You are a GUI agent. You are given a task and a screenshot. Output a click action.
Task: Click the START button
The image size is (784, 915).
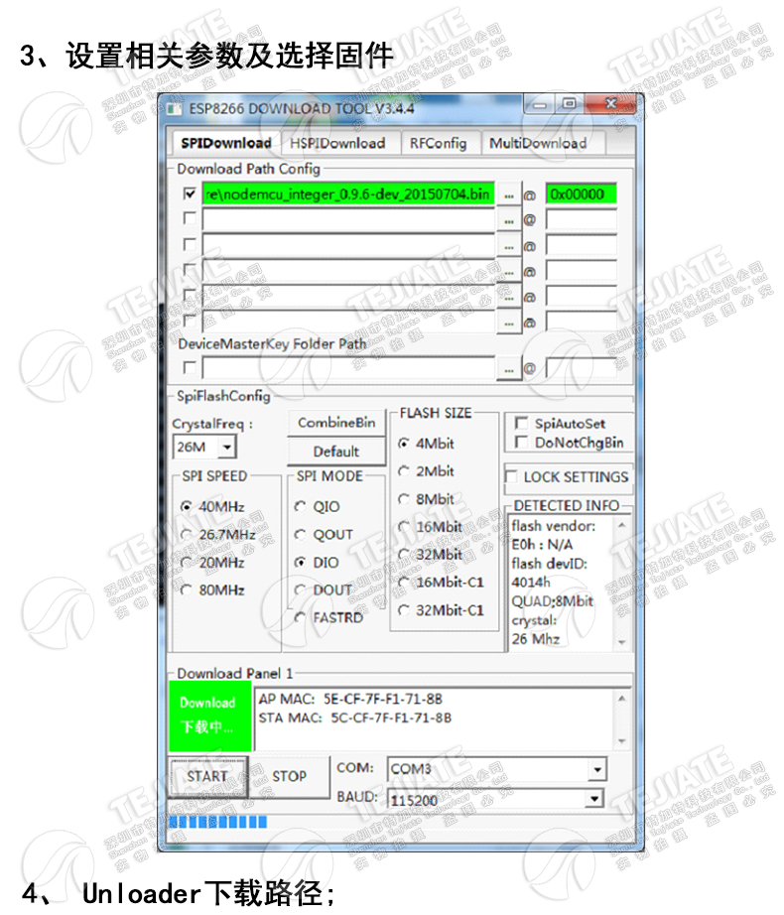click(207, 777)
